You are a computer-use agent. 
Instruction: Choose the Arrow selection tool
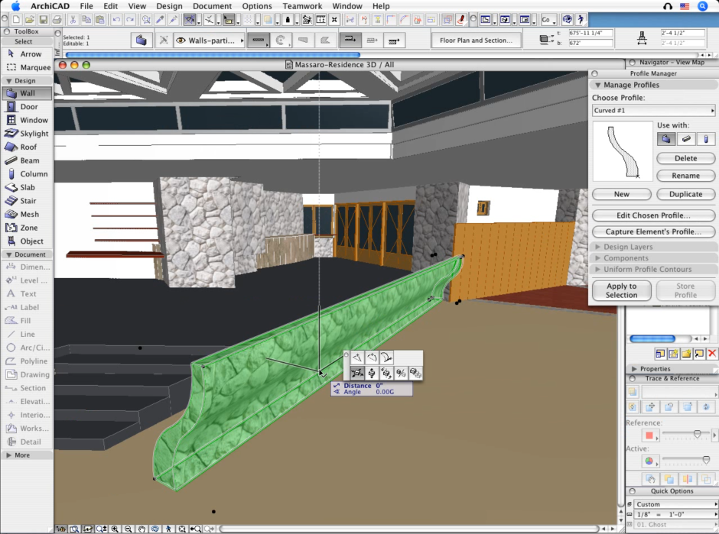(x=27, y=54)
